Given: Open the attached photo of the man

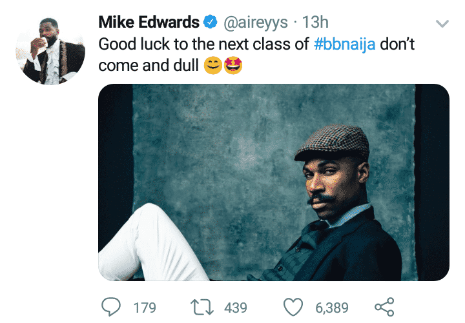Looking at the screenshot, I should pyautogui.click(x=273, y=182).
